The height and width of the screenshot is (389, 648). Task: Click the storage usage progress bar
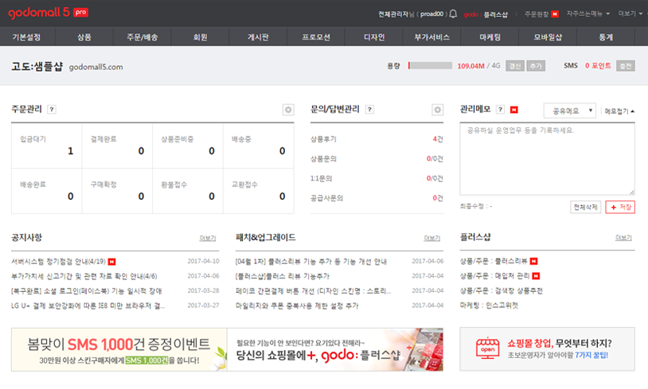click(x=430, y=66)
